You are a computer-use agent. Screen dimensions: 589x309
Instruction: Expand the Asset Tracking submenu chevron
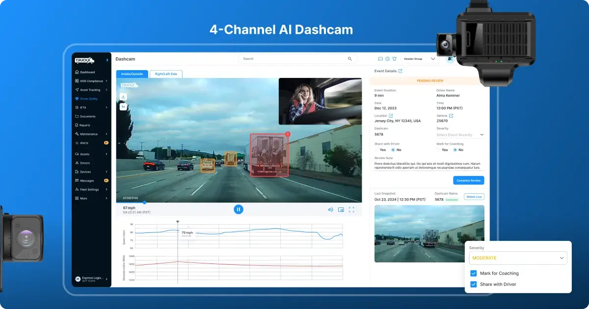pyautogui.click(x=107, y=90)
